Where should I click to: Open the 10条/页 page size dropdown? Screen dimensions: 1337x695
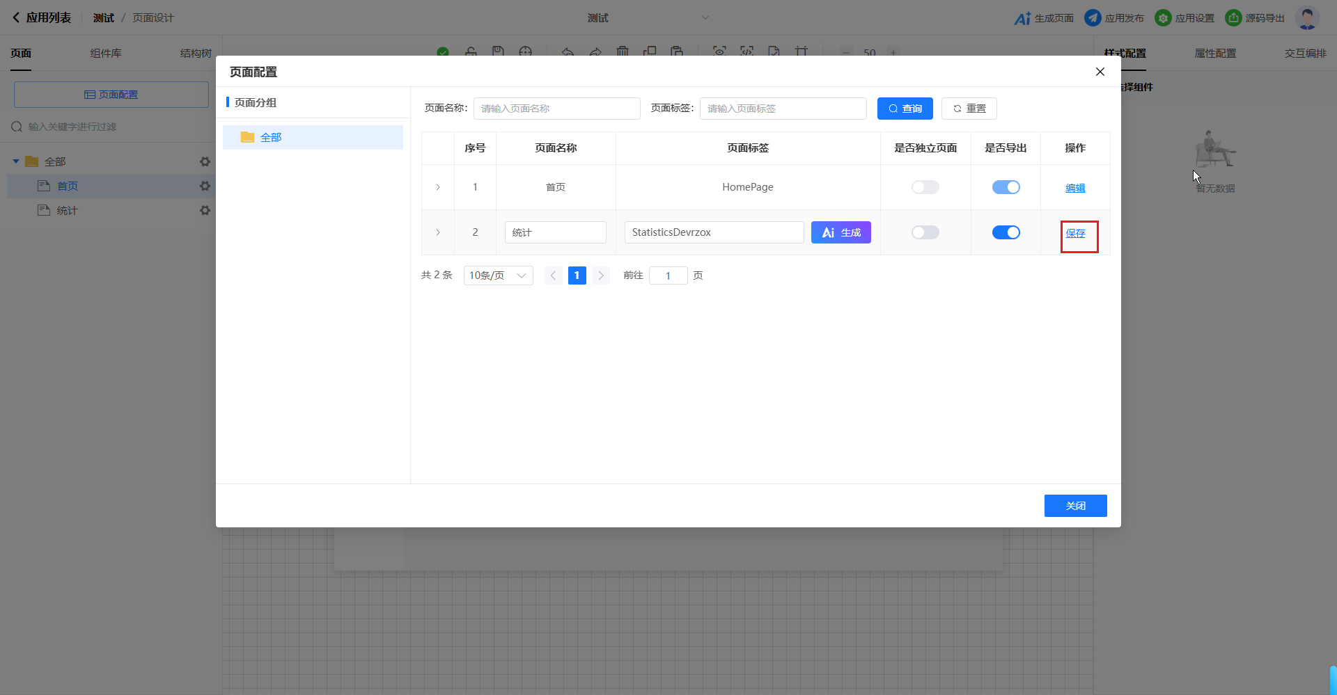[498, 275]
